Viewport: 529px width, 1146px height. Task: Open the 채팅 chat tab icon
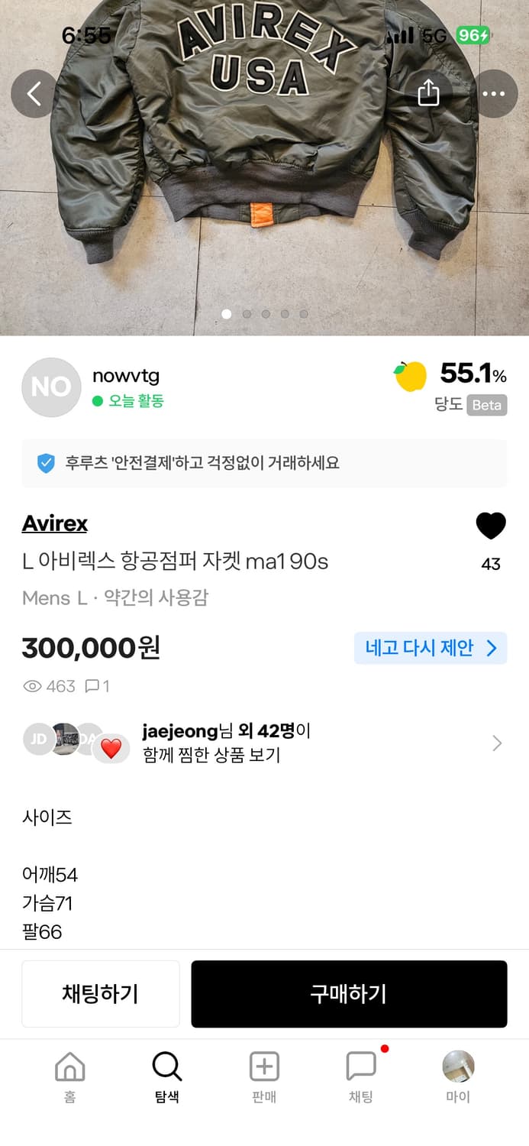coord(360,1066)
